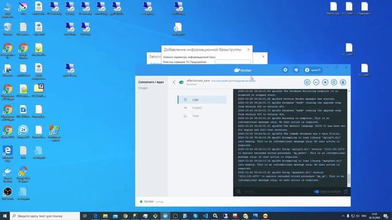Viewport: 392px width, 220px height.
Task: Click the Windows taskbar search box
Action: 45,216
